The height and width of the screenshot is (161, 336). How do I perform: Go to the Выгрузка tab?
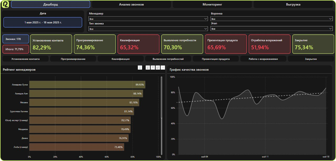coord(293,4)
